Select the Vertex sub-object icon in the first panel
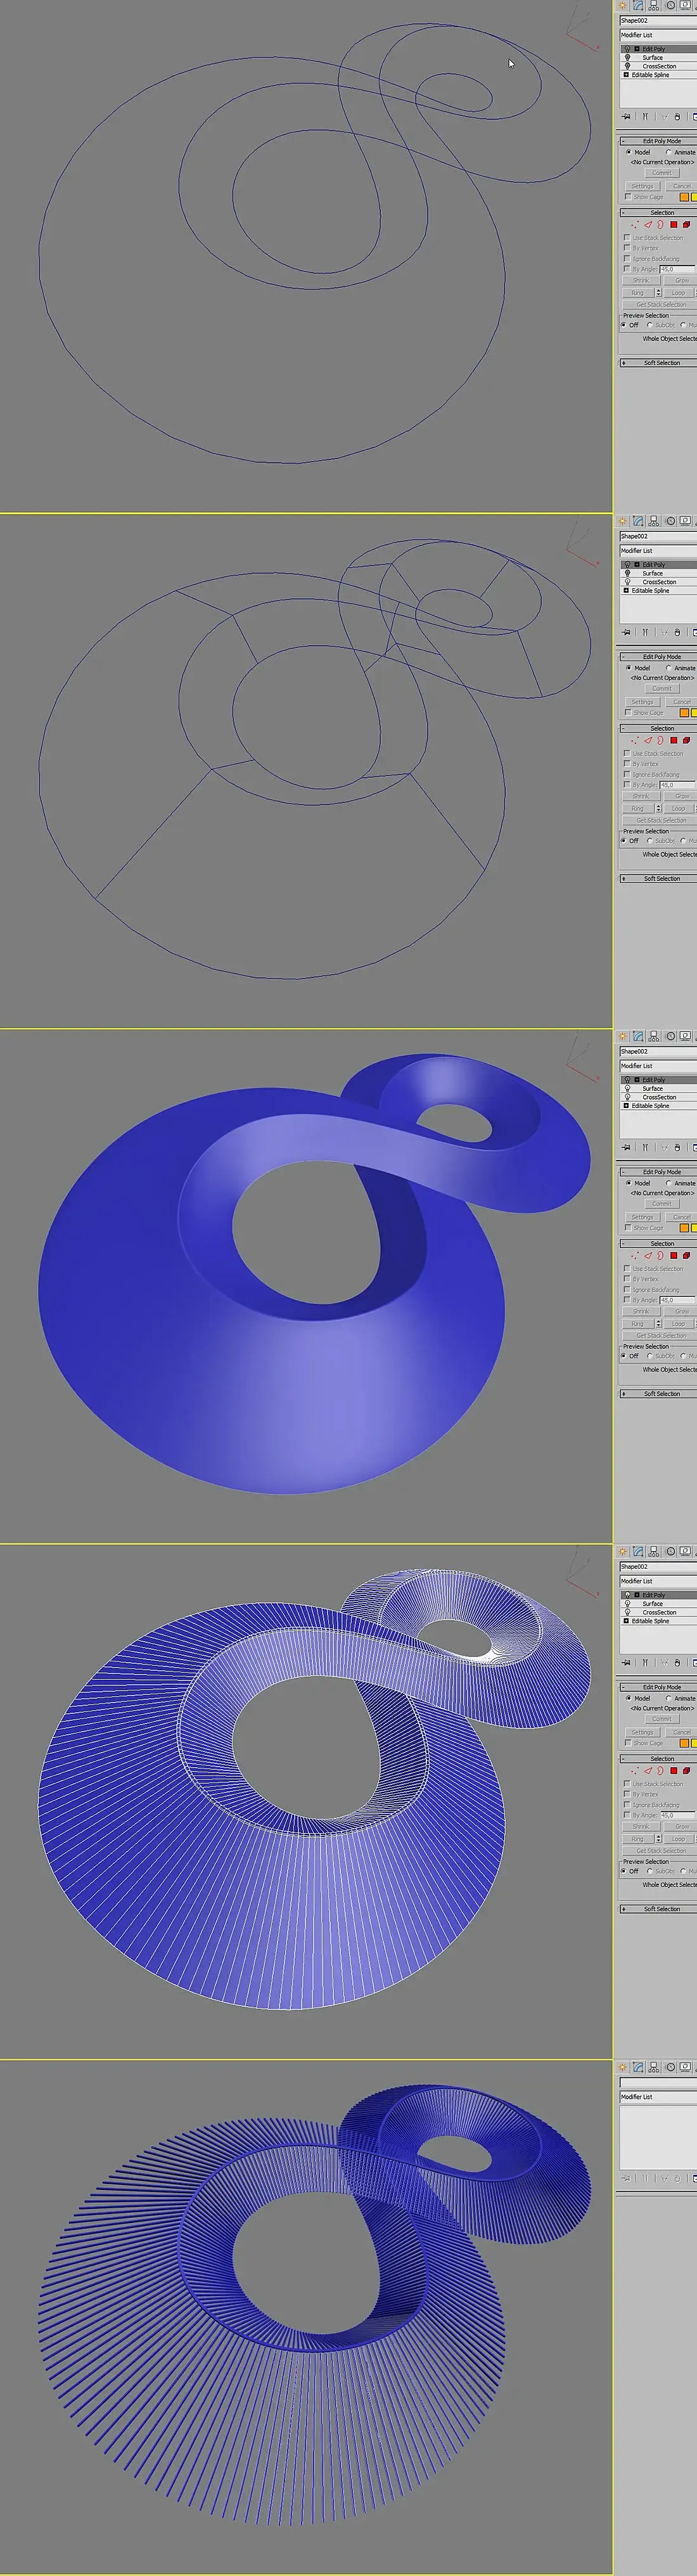 tap(635, 225)
